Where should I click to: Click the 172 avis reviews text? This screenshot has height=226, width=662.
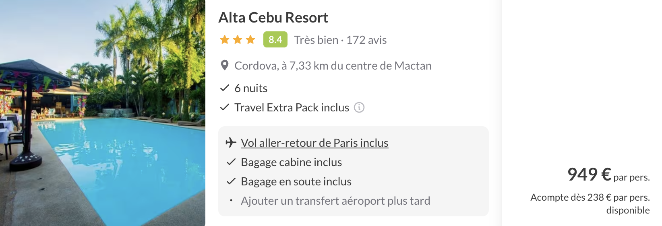coord(366,40)
